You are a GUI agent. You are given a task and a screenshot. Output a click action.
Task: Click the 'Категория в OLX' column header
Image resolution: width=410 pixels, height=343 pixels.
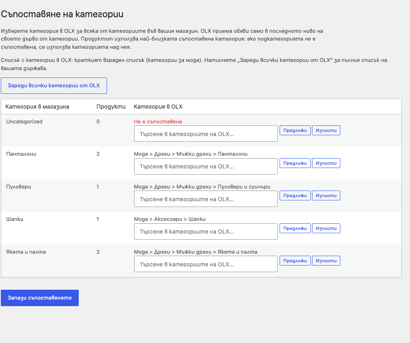tap(158, 107)
